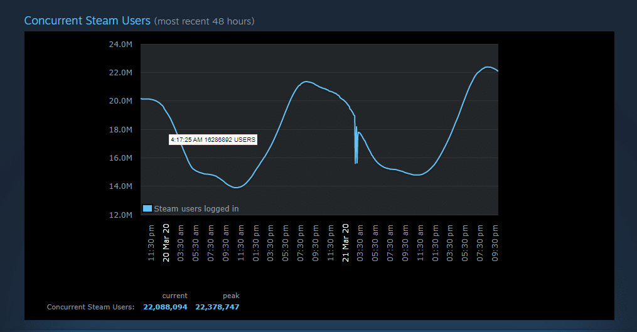
Task: Click the 12.0M y-axis label
Action: [x=120, y=215]
